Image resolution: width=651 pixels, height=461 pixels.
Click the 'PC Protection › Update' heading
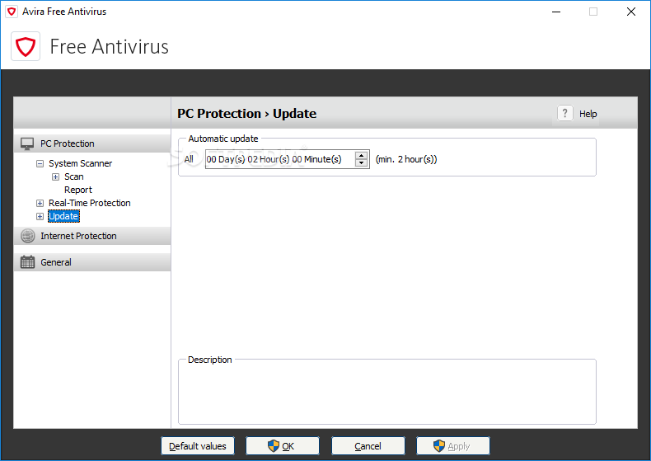pyautogui.click(x=246, y=113)
